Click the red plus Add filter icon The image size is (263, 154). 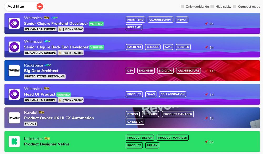(40, 7)
